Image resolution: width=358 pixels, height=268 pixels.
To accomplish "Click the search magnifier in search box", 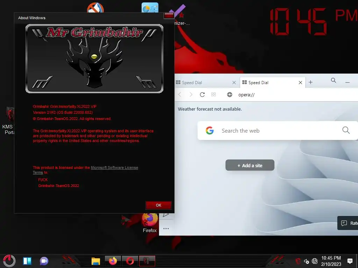I will coord(346,130).
